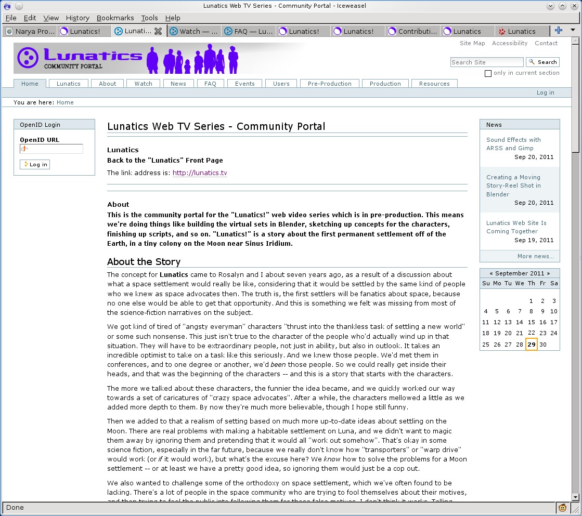This screenshot has height=516, width=582.
Task: Click the magnifier Search button
Action: coord(542,62)
